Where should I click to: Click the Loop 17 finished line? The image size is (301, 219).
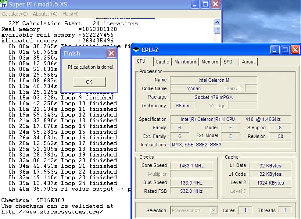click(x=63, y=143)
